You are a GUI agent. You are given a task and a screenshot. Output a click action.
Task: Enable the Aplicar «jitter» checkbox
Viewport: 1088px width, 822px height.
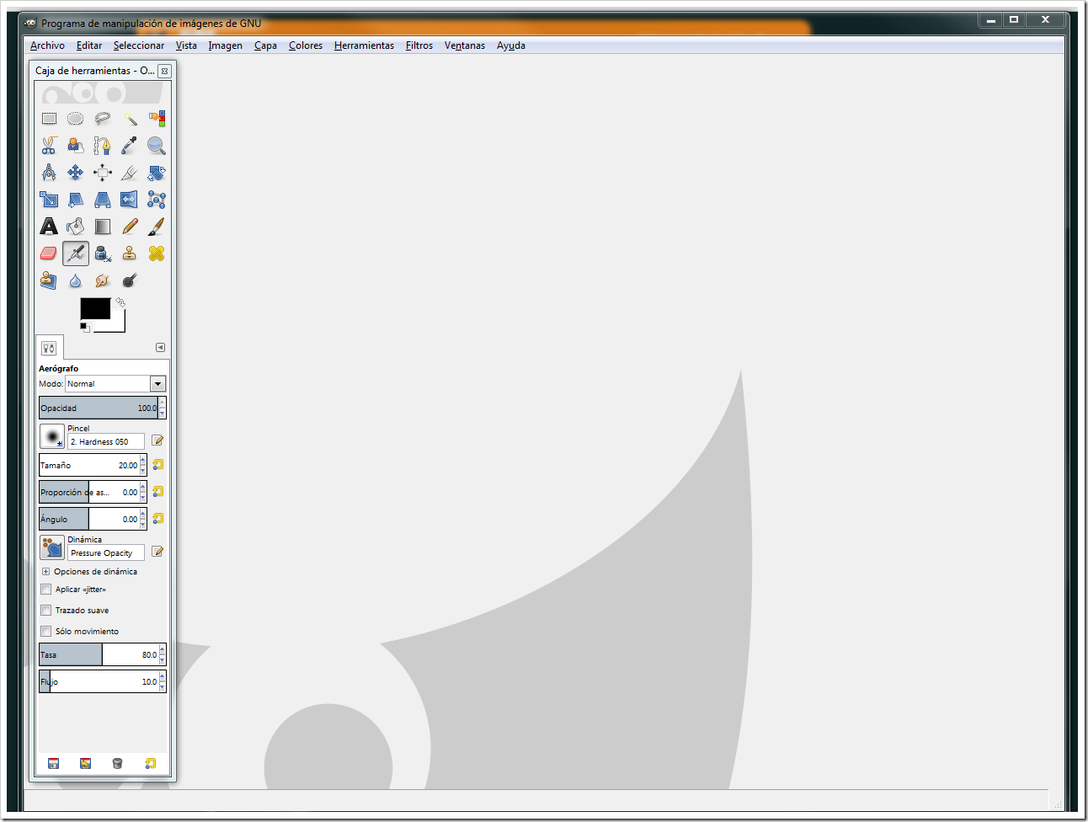(x=46, y=590)
